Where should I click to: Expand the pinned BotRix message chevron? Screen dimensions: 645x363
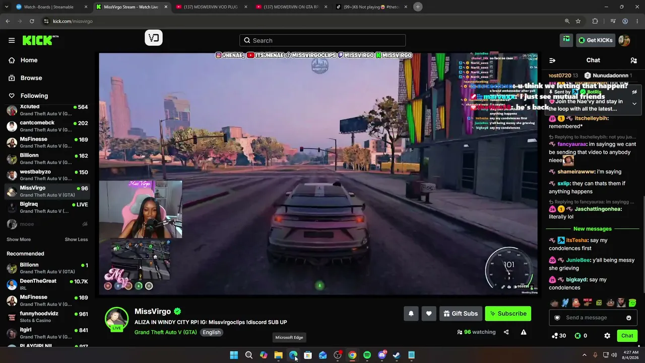click(x=634, y=103)
